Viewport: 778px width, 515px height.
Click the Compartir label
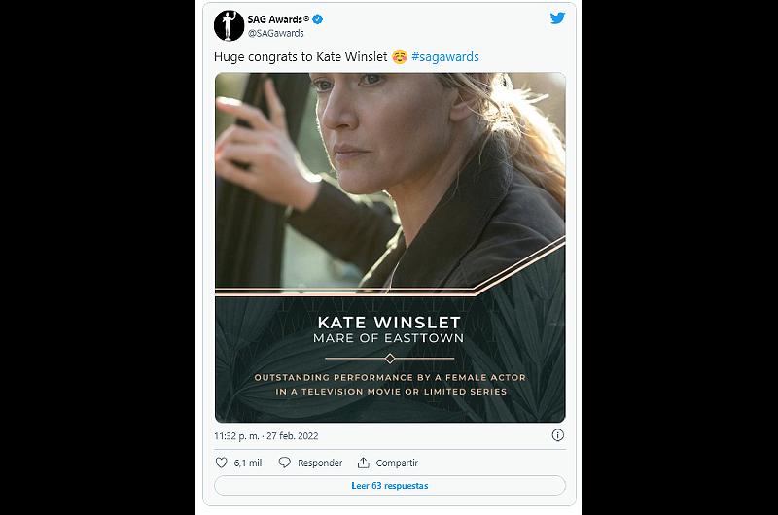397,463
